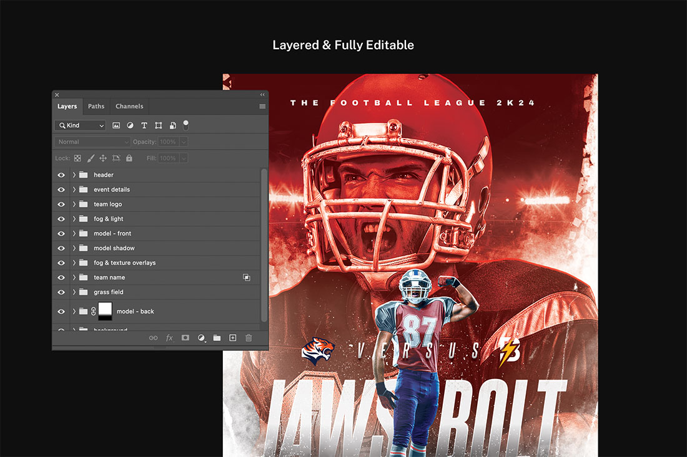
Task: Select the adjustment layer filter icon
Action: coord(130,125)
